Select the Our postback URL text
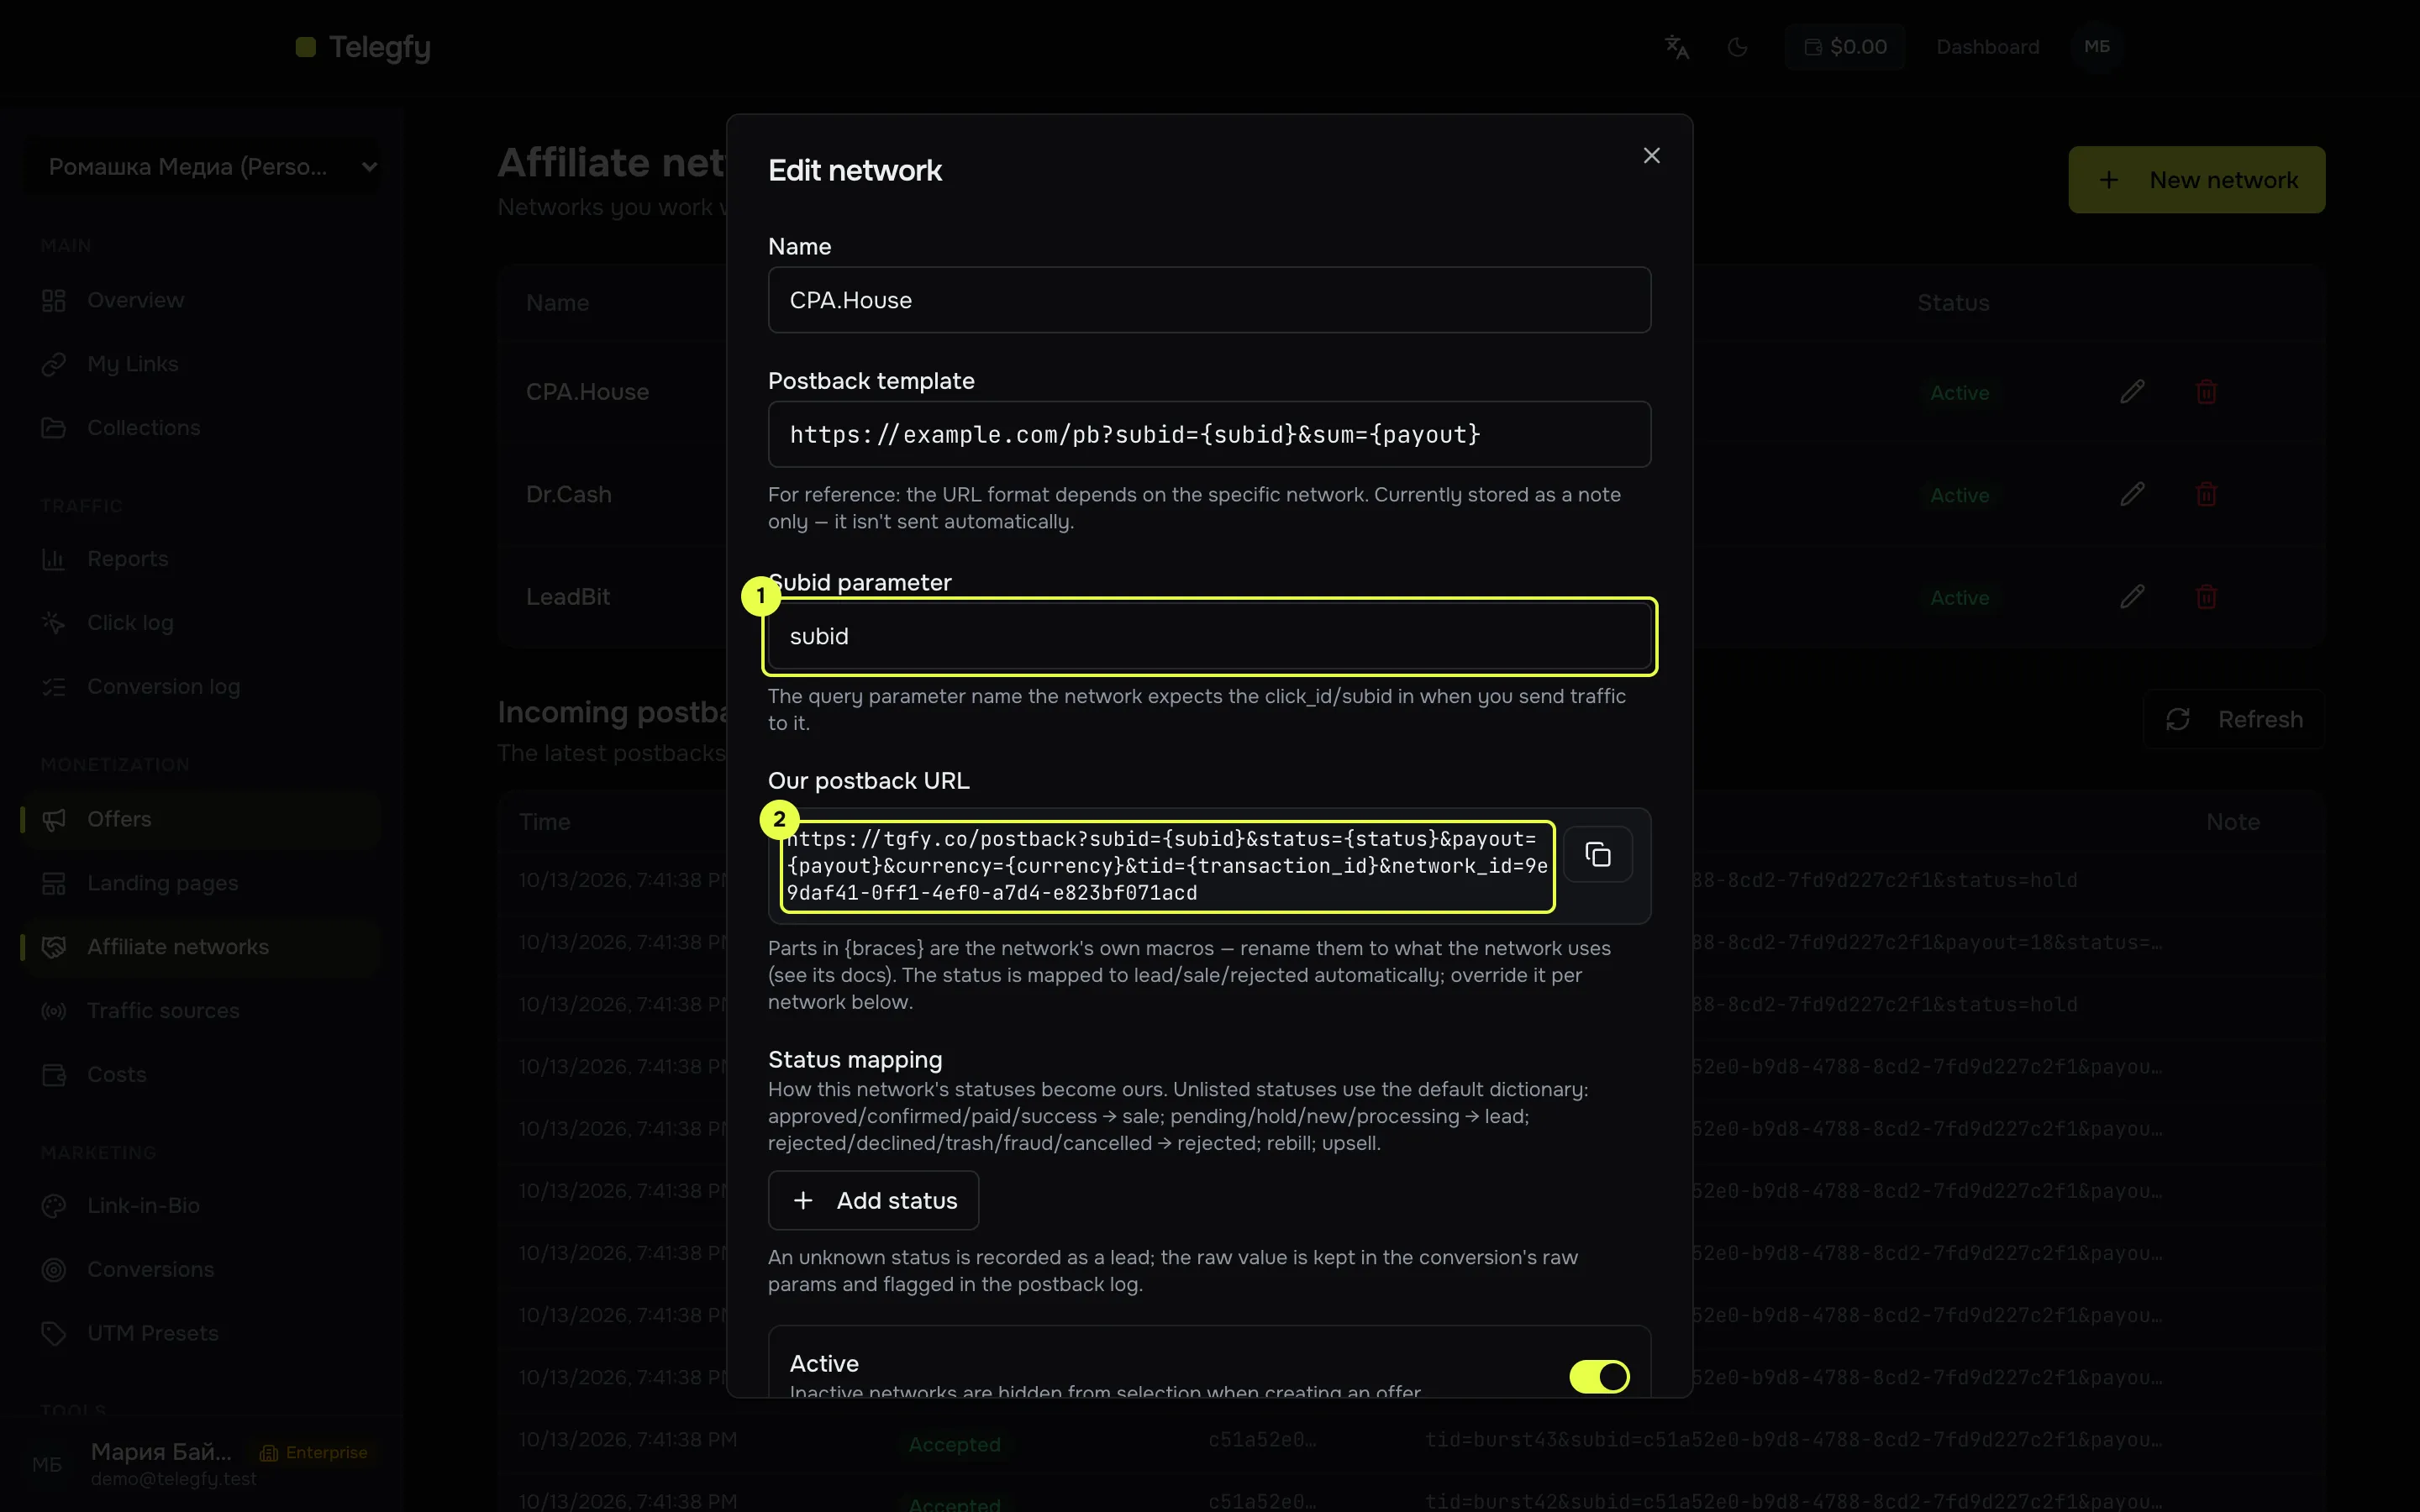The height and width of the screenshot is (1512, 2420). click(1167, 866)
